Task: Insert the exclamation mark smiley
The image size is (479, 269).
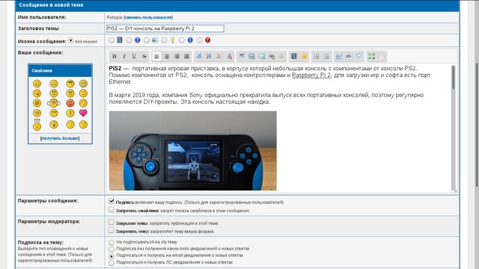Action: 70,113
